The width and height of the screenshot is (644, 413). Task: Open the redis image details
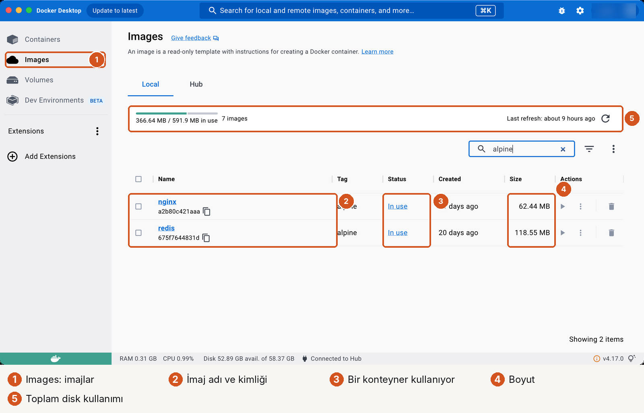click(166, 228)
